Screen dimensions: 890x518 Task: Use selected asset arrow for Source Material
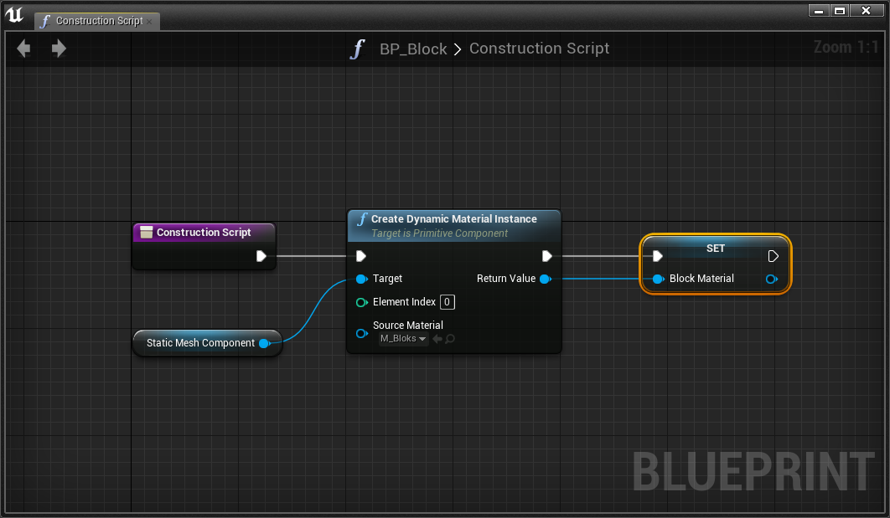point(437,339)
